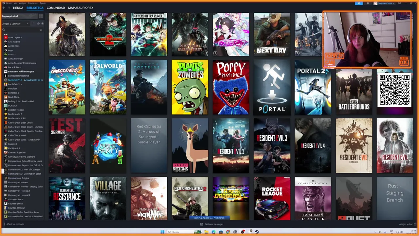Show hidden tray icons chevron
The width and height of the screenshot is (419, 236).
(x=375, y=232)
